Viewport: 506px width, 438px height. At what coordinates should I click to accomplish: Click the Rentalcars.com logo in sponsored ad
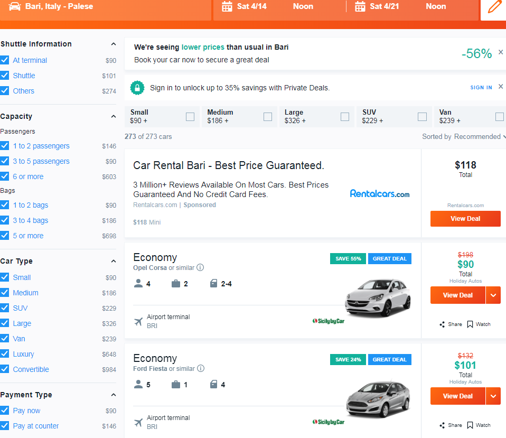(x=380, y=194)
